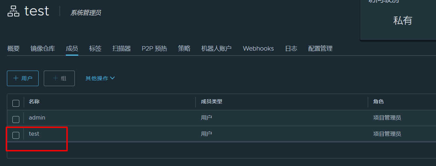Go to the 扫描器 tab
The height and width of the screenshot is (166, 436).
pos(121,49)
